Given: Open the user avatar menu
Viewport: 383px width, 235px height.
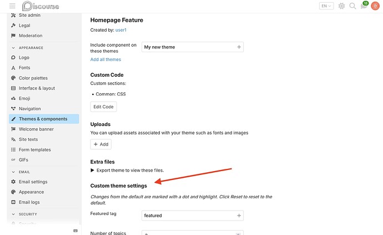Looking at the screenshot, I should (x=375, y=6).
